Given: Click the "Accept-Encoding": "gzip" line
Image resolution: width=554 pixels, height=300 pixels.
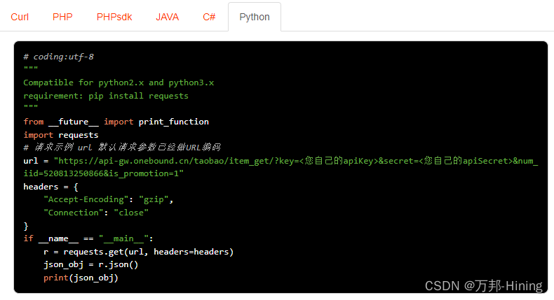Looking at the screenshot, I should tap(108, 199).
